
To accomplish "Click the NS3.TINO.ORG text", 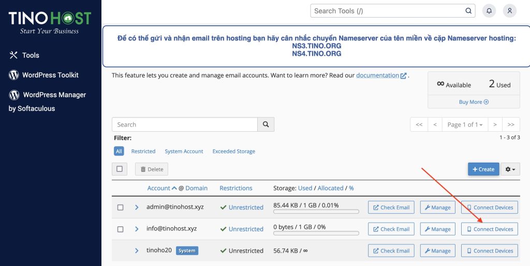I will (x=317, y=46).
